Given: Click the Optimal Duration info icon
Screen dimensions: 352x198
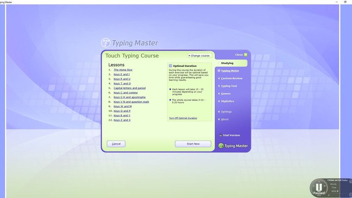Looking at the screenshot, I should point(170,66).
